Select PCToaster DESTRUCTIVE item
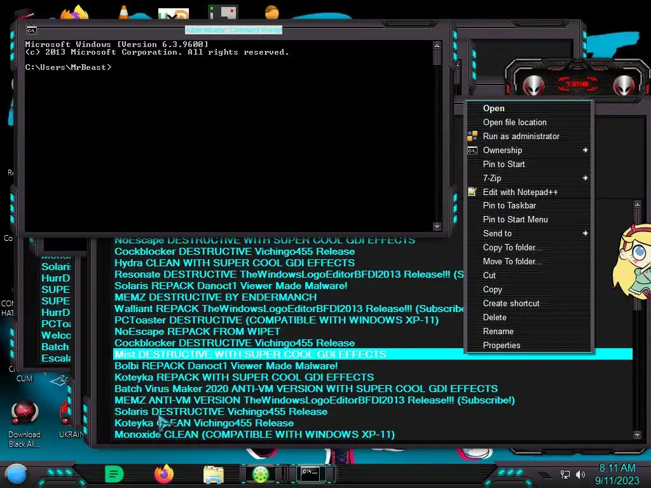 pos(277,320)
